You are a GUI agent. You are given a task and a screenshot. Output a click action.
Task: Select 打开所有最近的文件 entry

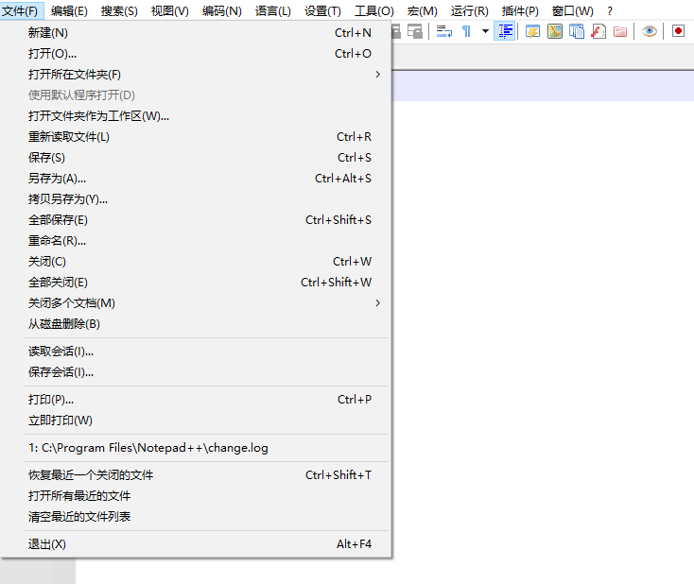point(196,496)
